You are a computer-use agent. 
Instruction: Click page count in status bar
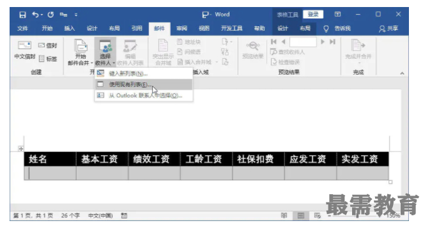pos(33,215)
